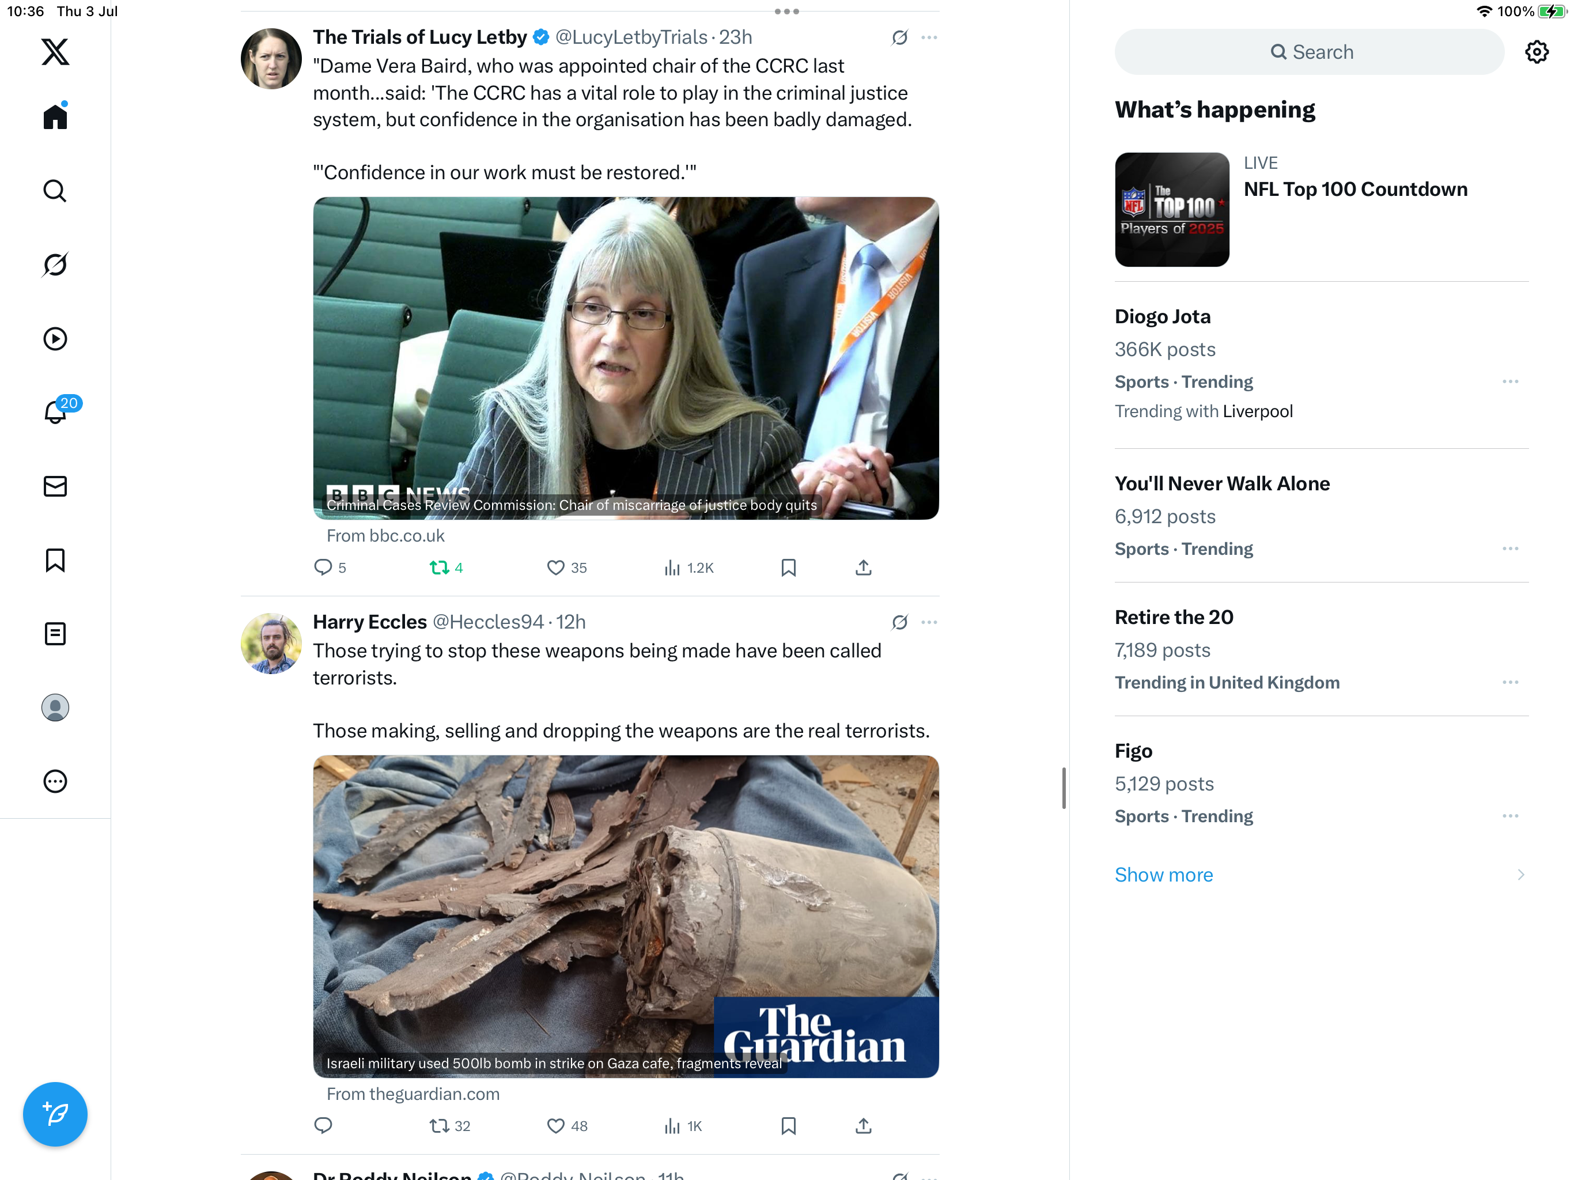The image size is (1574, 1180).
Task: Open the Guardian Gaza cafe article image
Action: [626, 916]
